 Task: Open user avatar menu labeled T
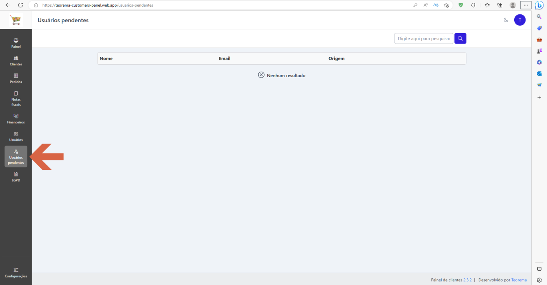(520, 20)
